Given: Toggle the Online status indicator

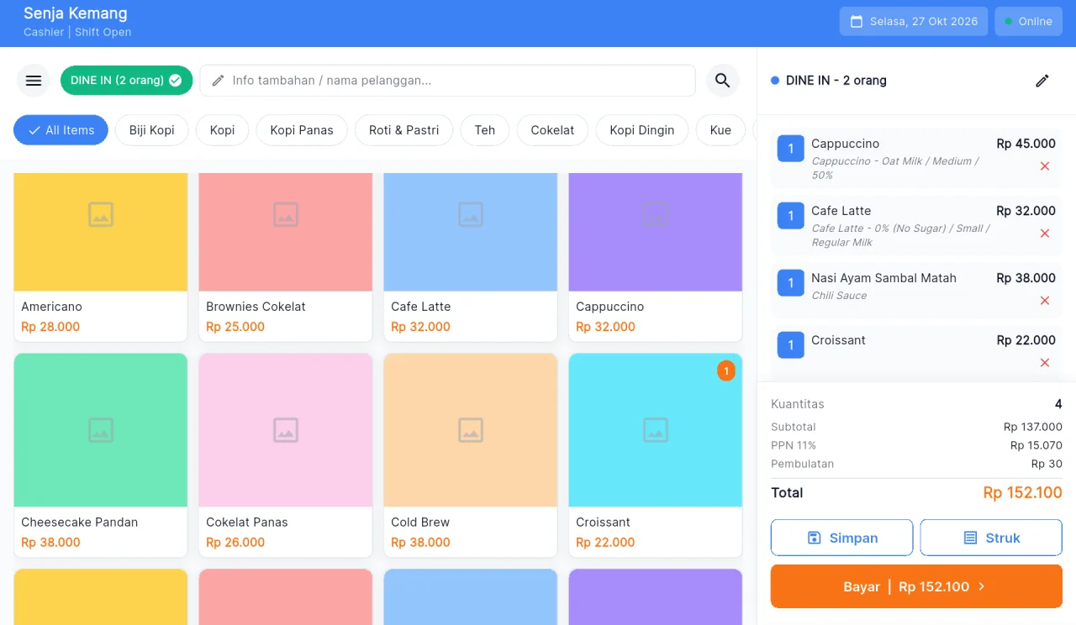Looking at the screenshot, I should tap(1028, 22).
